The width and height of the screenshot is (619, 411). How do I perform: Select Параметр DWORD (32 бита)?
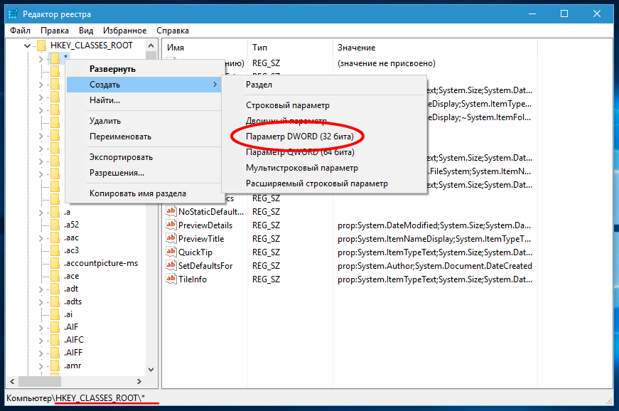point(323,137)
